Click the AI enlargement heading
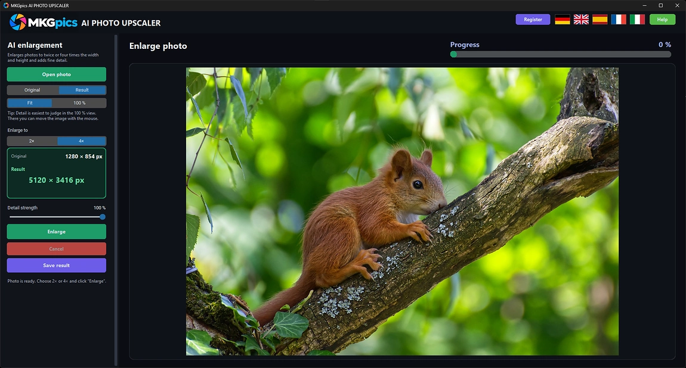 tap(35, 45)
